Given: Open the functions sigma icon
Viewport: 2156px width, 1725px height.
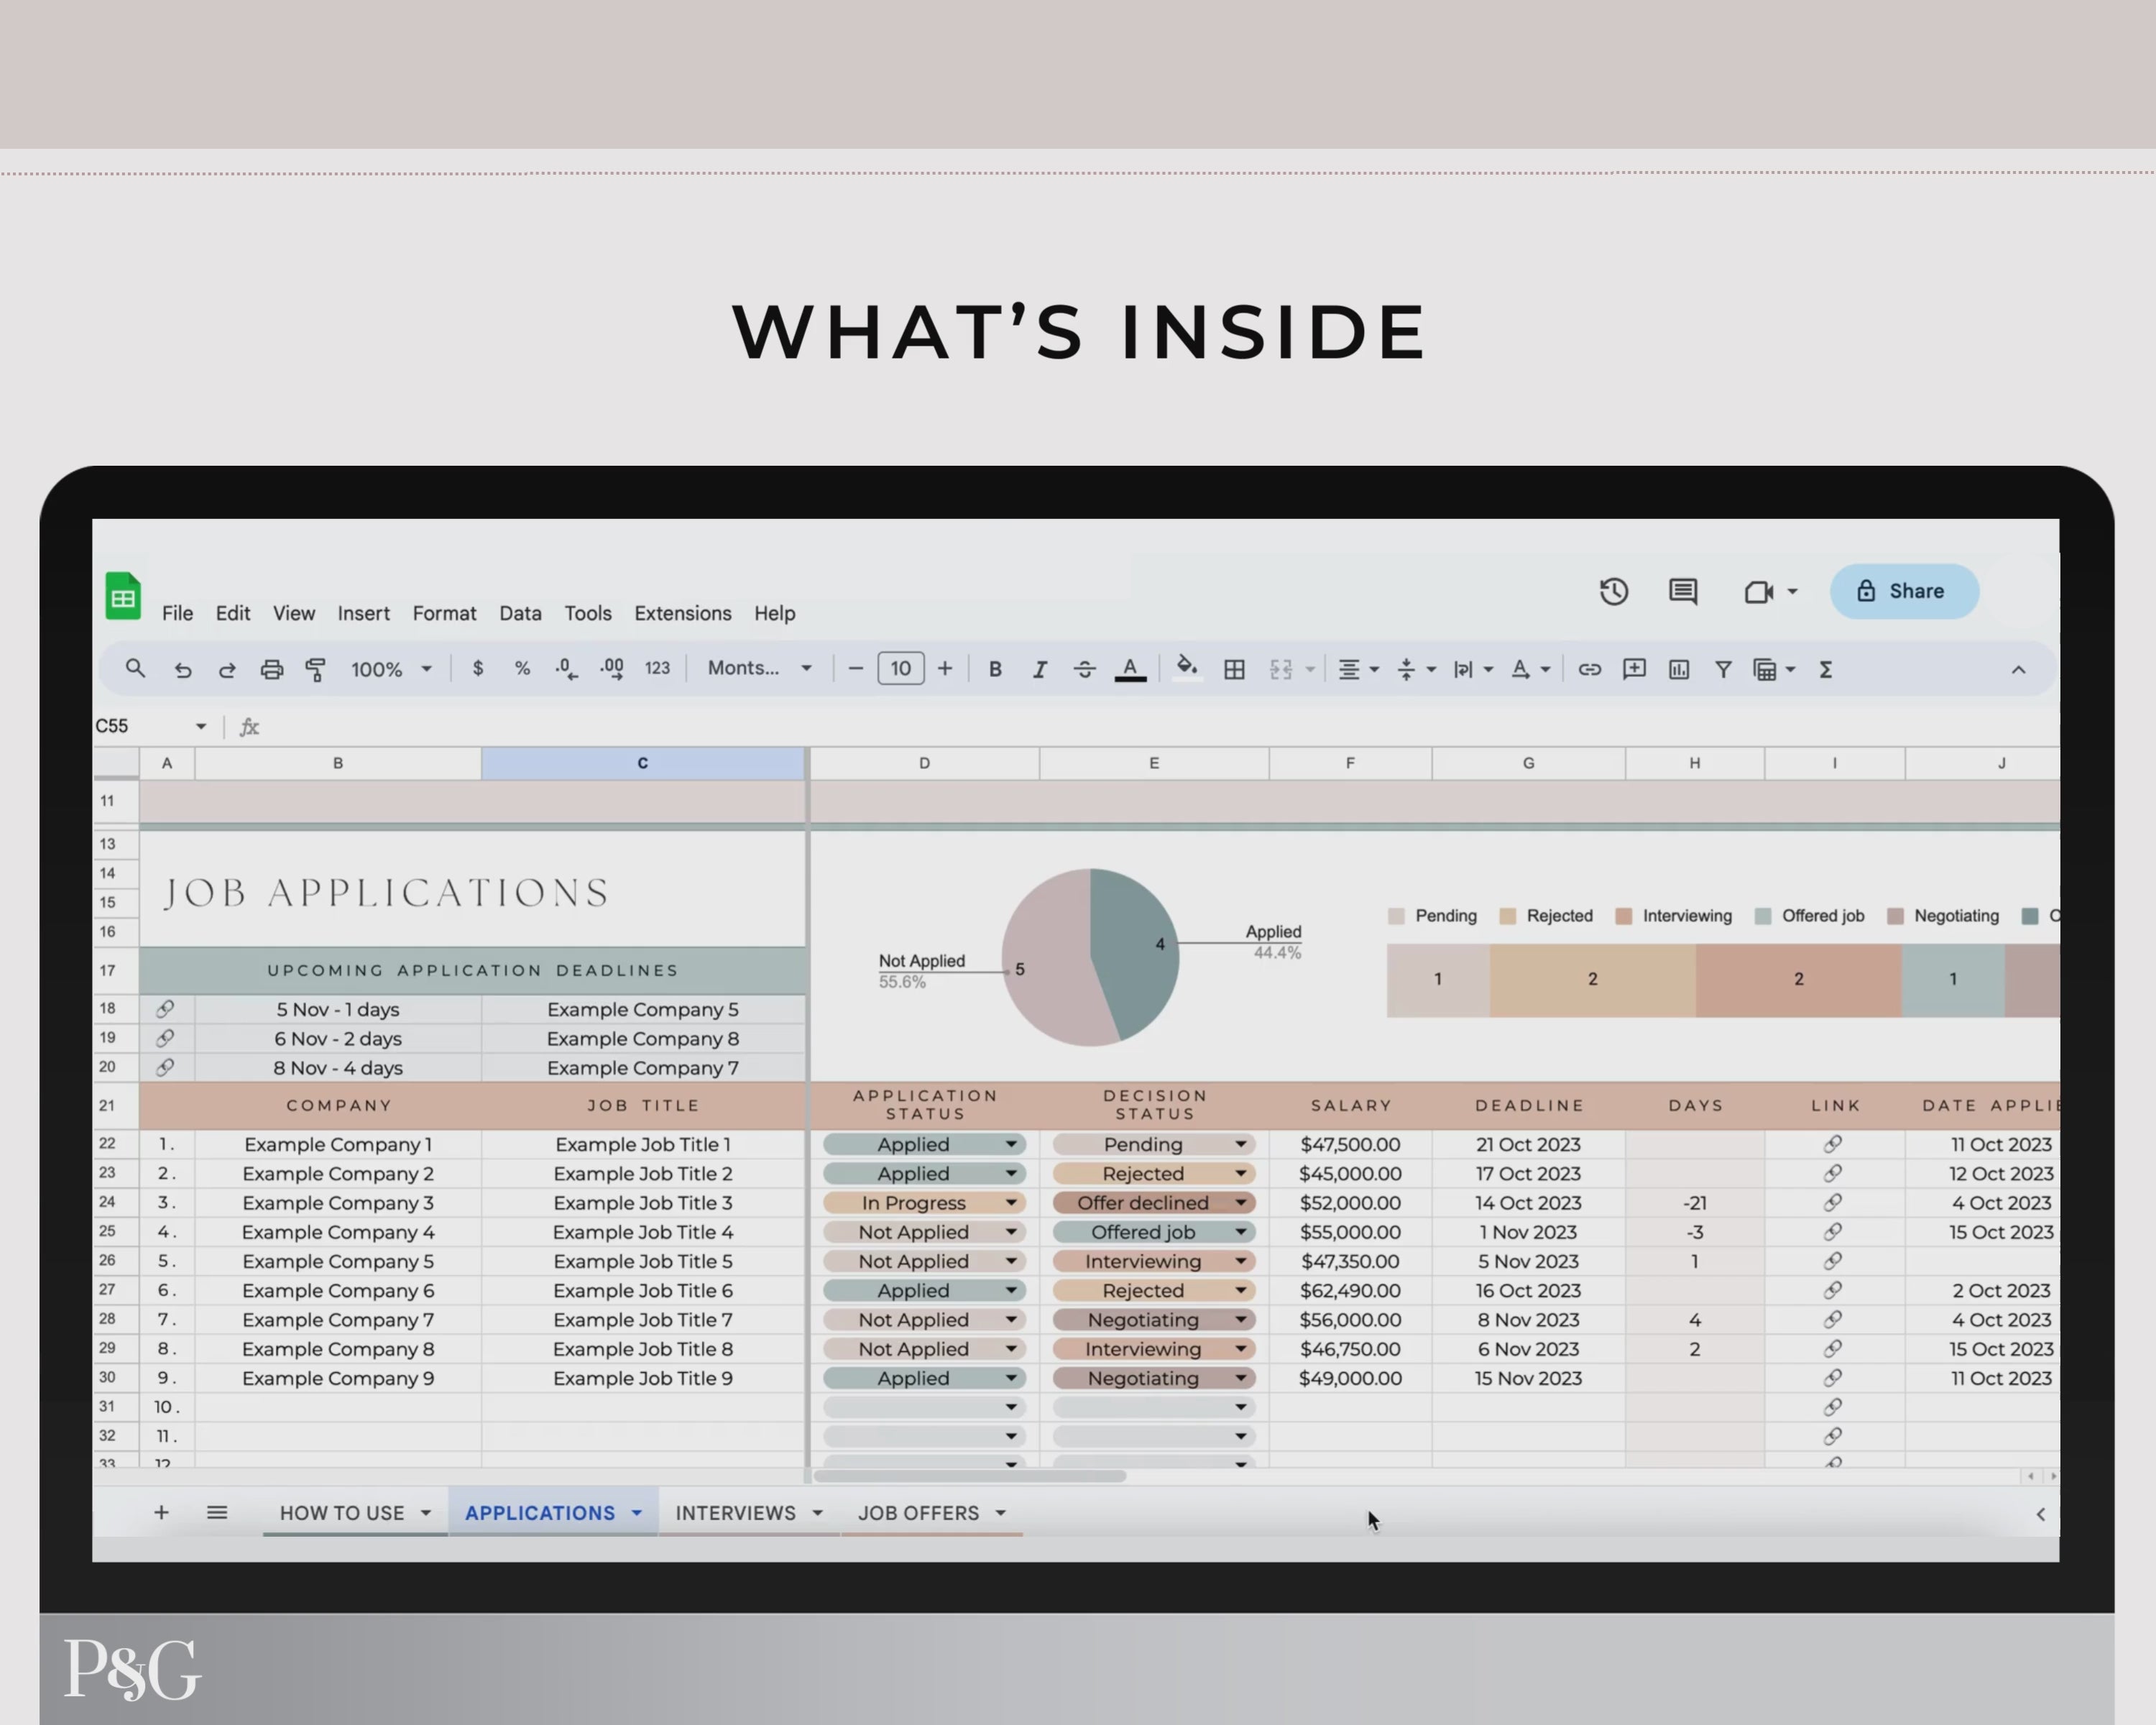Looking at the screenshot, I should pos(1825,669).
